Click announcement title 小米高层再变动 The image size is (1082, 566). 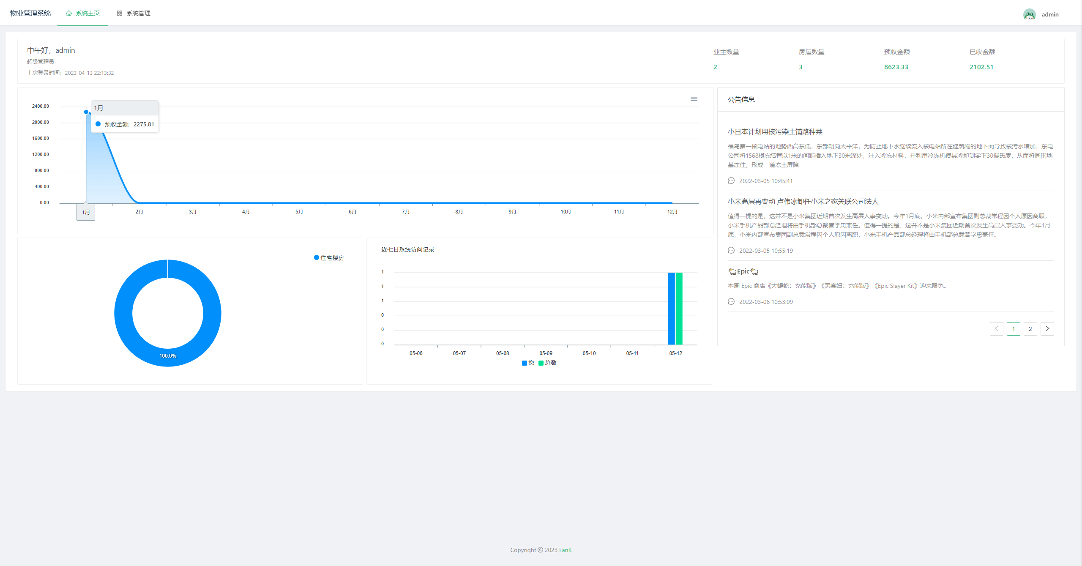pyautogui.click(x=803, y=202)
